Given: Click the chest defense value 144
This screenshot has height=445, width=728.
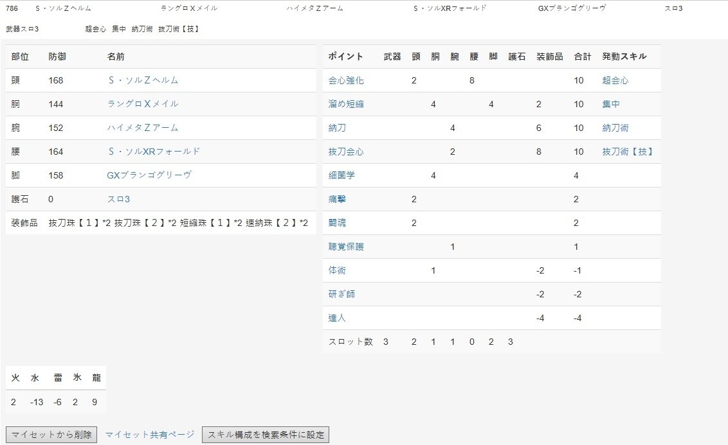Looking at the screenshot, I should coord(56,104).
